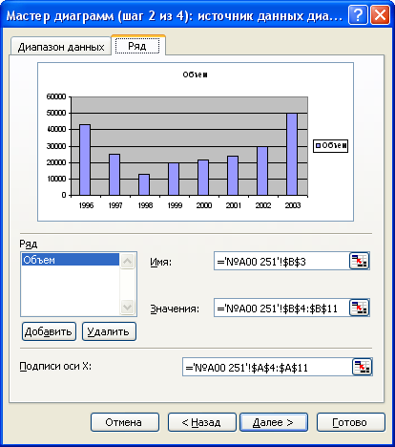Screen dimensions: 395x447
Task: Click the Удалить button
Action: (109, 331)
